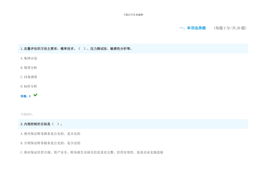
Task: Click the 考题解析 label
Action: point(27,114)
